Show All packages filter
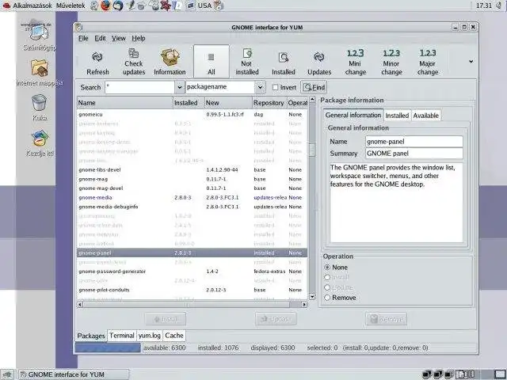Image resolution: width=507 pixels, height=380 pixels. pos(212,62)
